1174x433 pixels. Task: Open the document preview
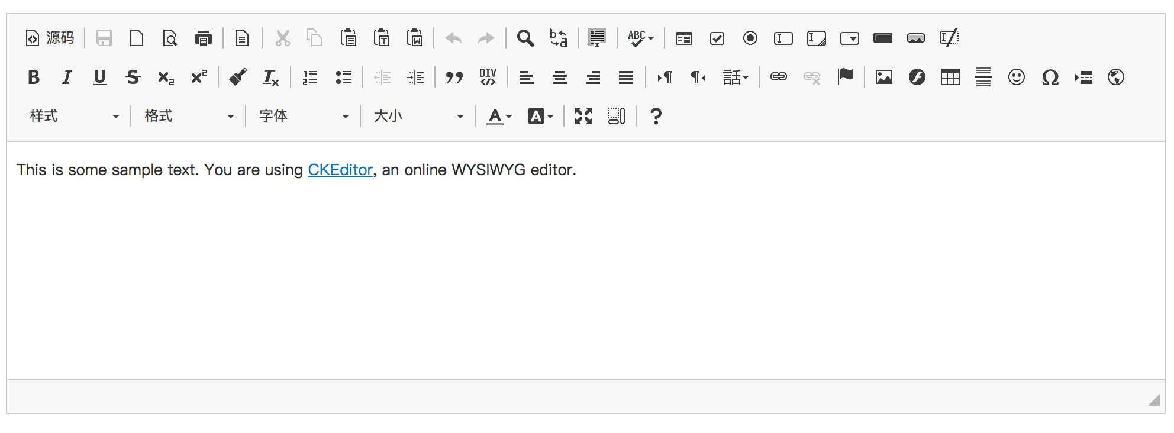170,38
